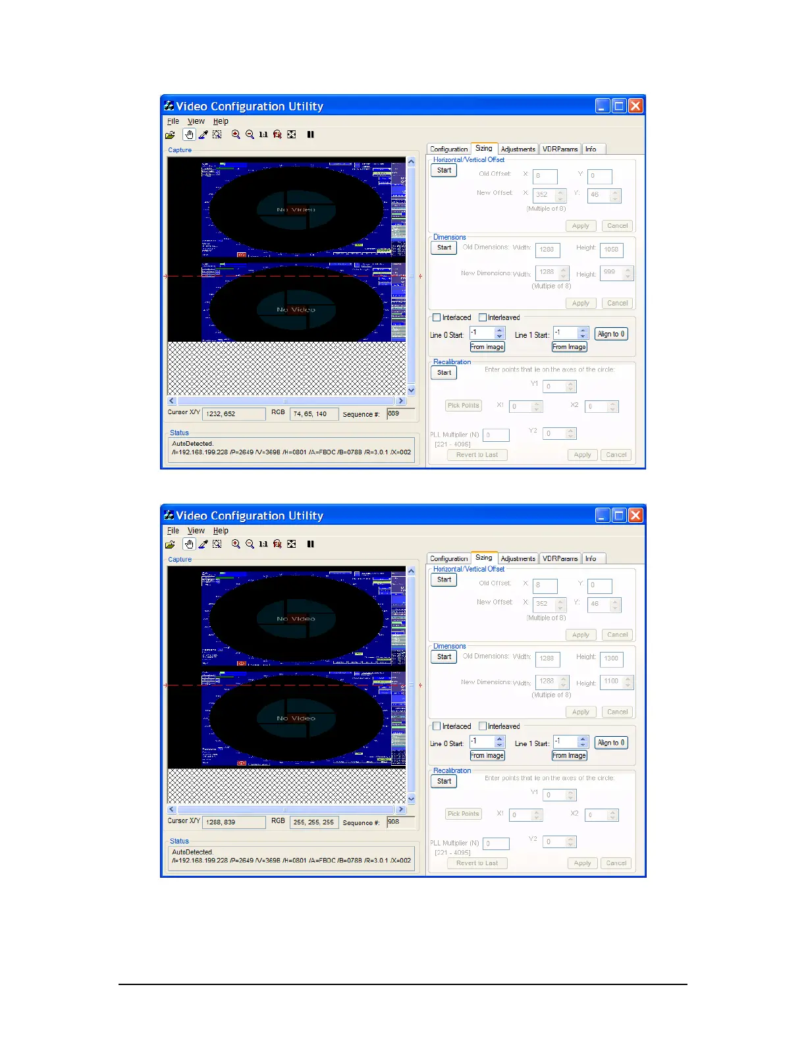Choose region select tool in sequence 908 window
Viewport: 806px width, 1043px height.
coord(217,544)
